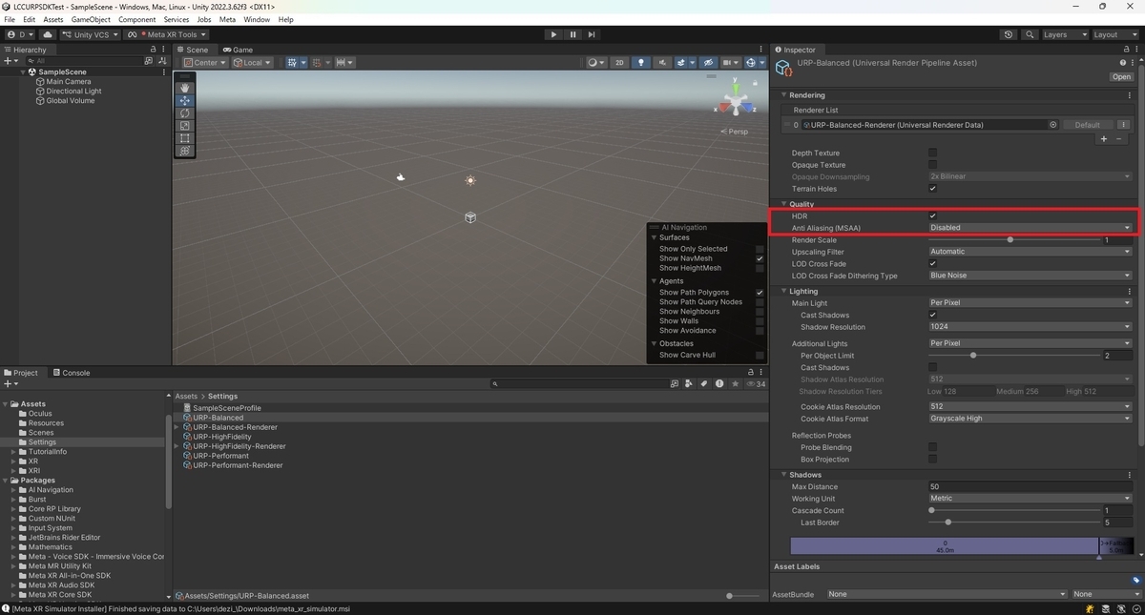Toggle 2D view mode in the Scene
The image size is (1145, 615).
[619, 63]
